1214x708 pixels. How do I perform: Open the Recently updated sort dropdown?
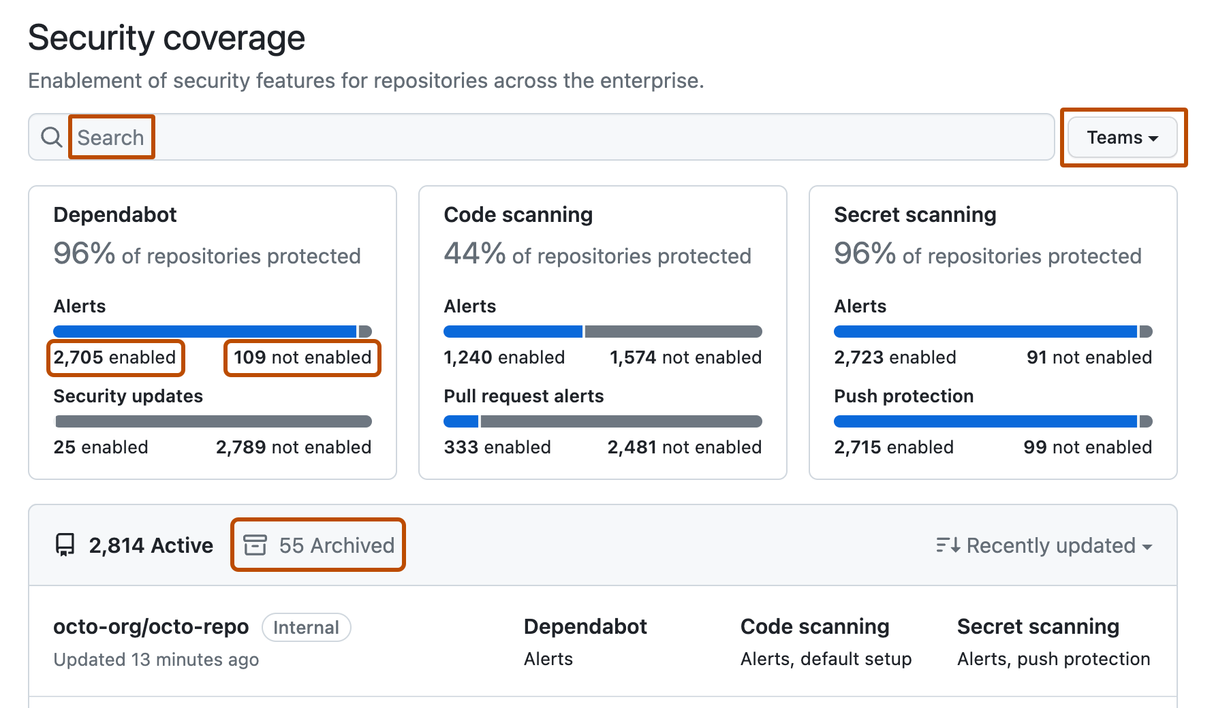(x=1044, y=545)
